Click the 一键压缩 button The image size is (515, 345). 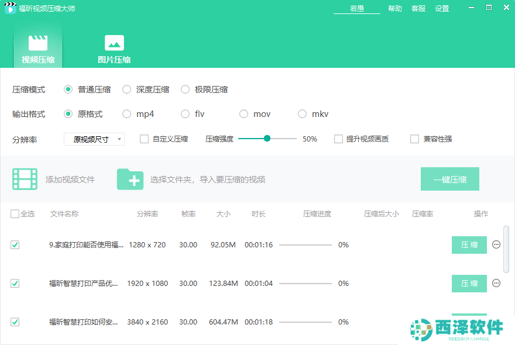(449, 179)
